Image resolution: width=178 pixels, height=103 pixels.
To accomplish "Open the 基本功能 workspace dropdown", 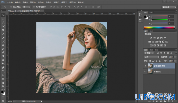I will click(x=169, y=7).
